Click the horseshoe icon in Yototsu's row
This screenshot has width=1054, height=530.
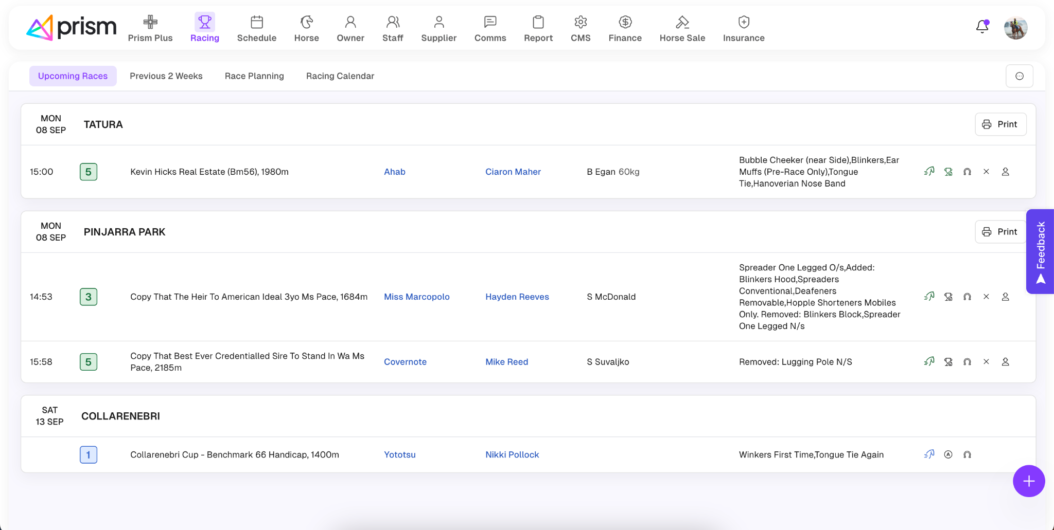(x=967, y=454)
